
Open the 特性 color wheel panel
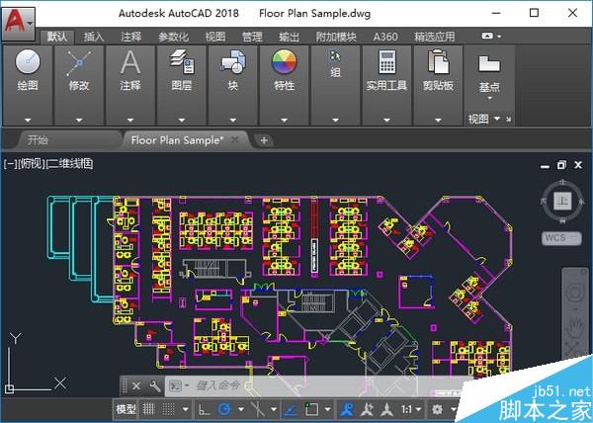pos(284,62)
